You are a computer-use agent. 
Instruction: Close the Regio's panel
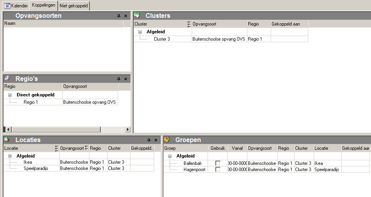125,79
